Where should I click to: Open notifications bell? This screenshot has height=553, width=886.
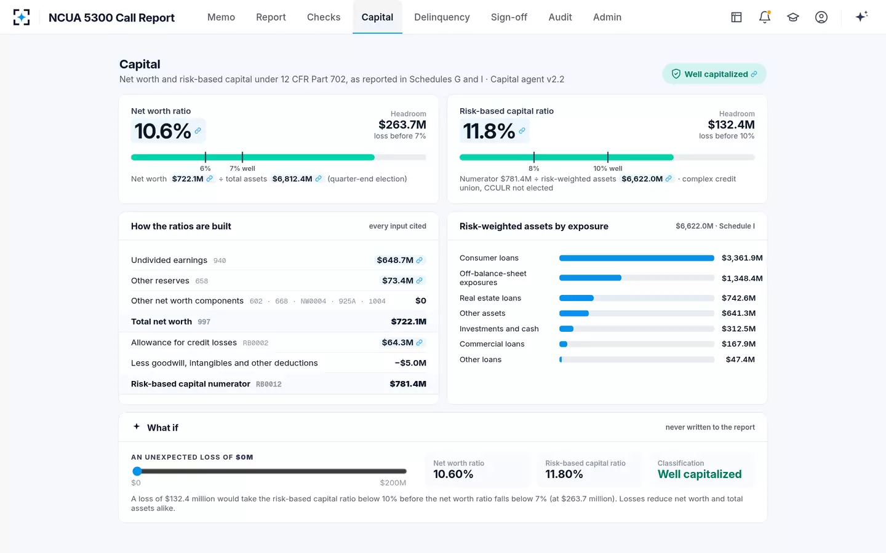click(x=765, y=17)
